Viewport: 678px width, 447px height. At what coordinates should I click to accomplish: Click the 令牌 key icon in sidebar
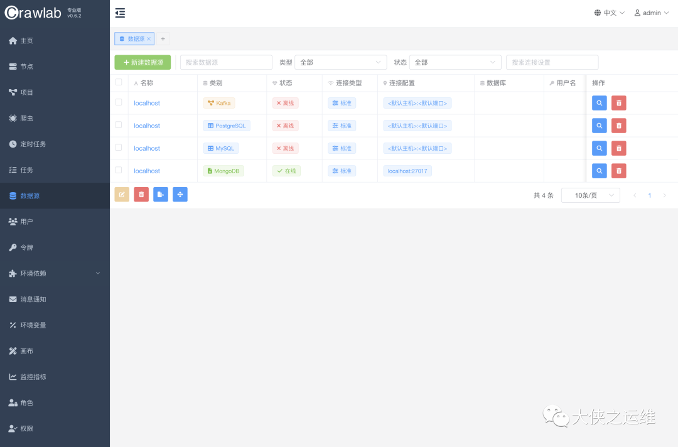click(x=13, y=247)
